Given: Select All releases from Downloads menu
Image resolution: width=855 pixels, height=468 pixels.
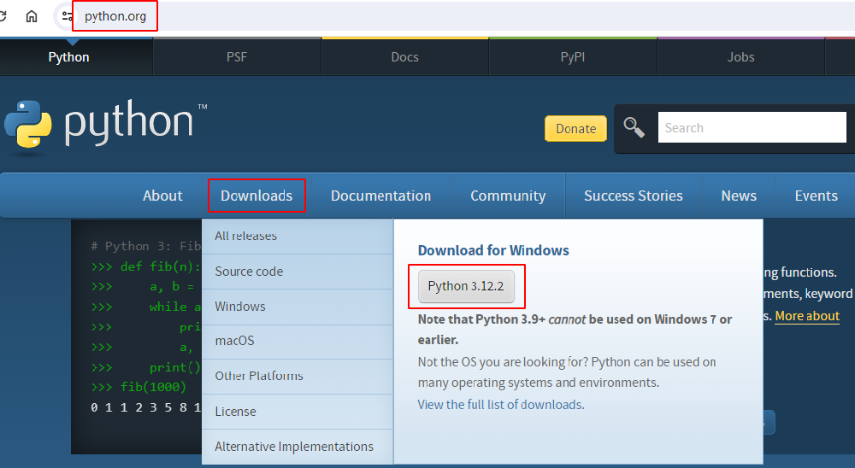Looking at the screenshot, I should pos(246,237).
